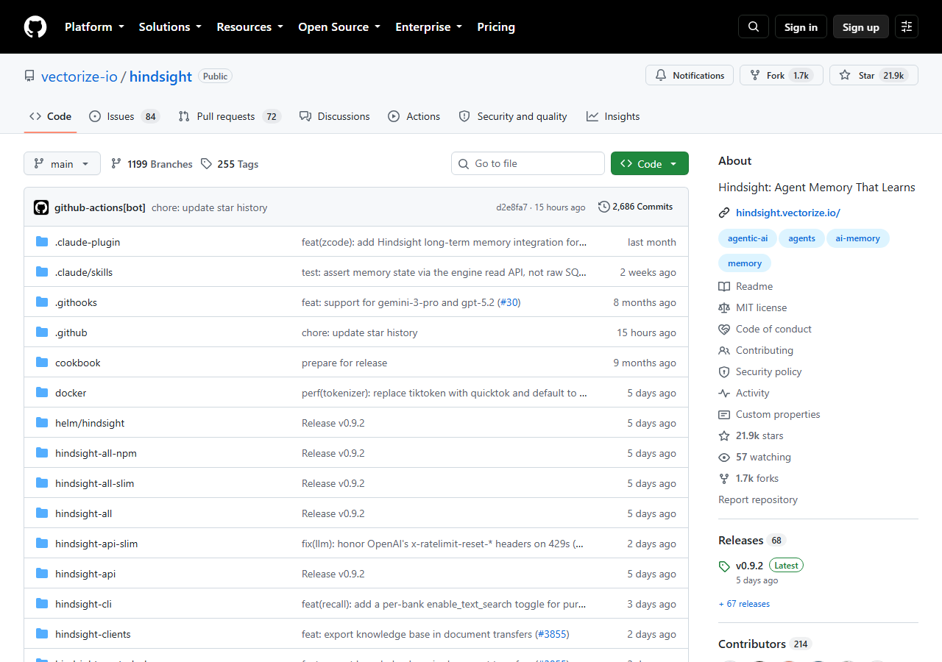Click the folder icon beside docker
The height and width of the screenshot is (662, 942).
[x=42, y=393]
